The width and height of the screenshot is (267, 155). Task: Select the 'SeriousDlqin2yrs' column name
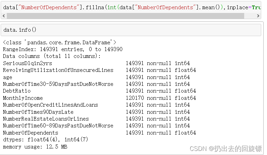(27, 63)
